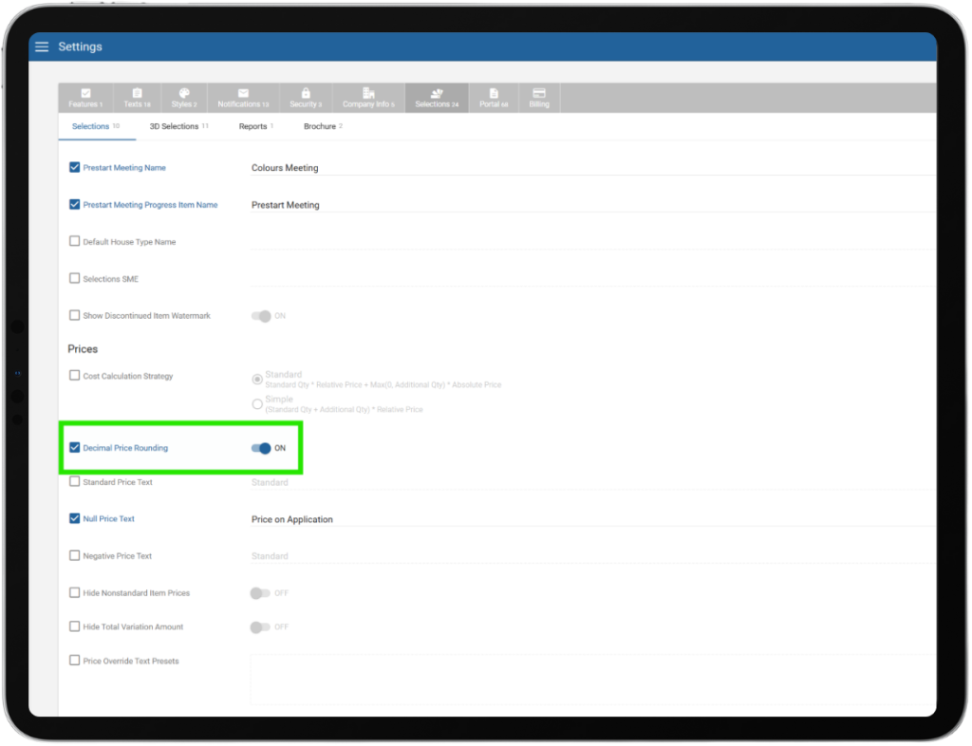Open the Features settings tab

coord(85,98)
